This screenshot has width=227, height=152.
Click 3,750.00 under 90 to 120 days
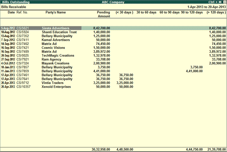coord(196,67)
